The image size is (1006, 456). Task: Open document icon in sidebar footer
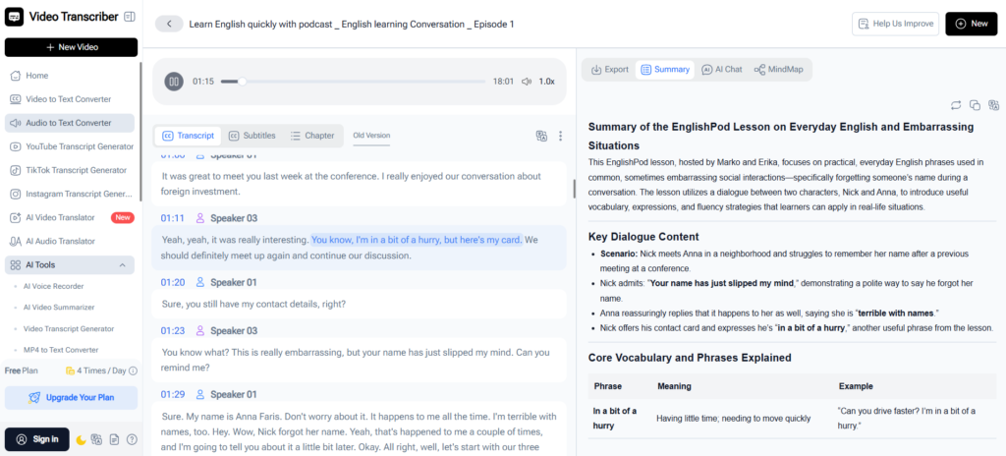(x=115, y=440)
